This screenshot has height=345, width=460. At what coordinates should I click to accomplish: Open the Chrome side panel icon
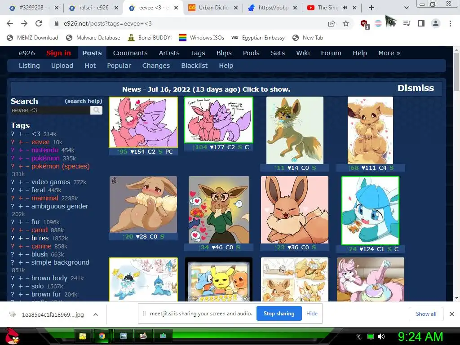coord(421,23)
